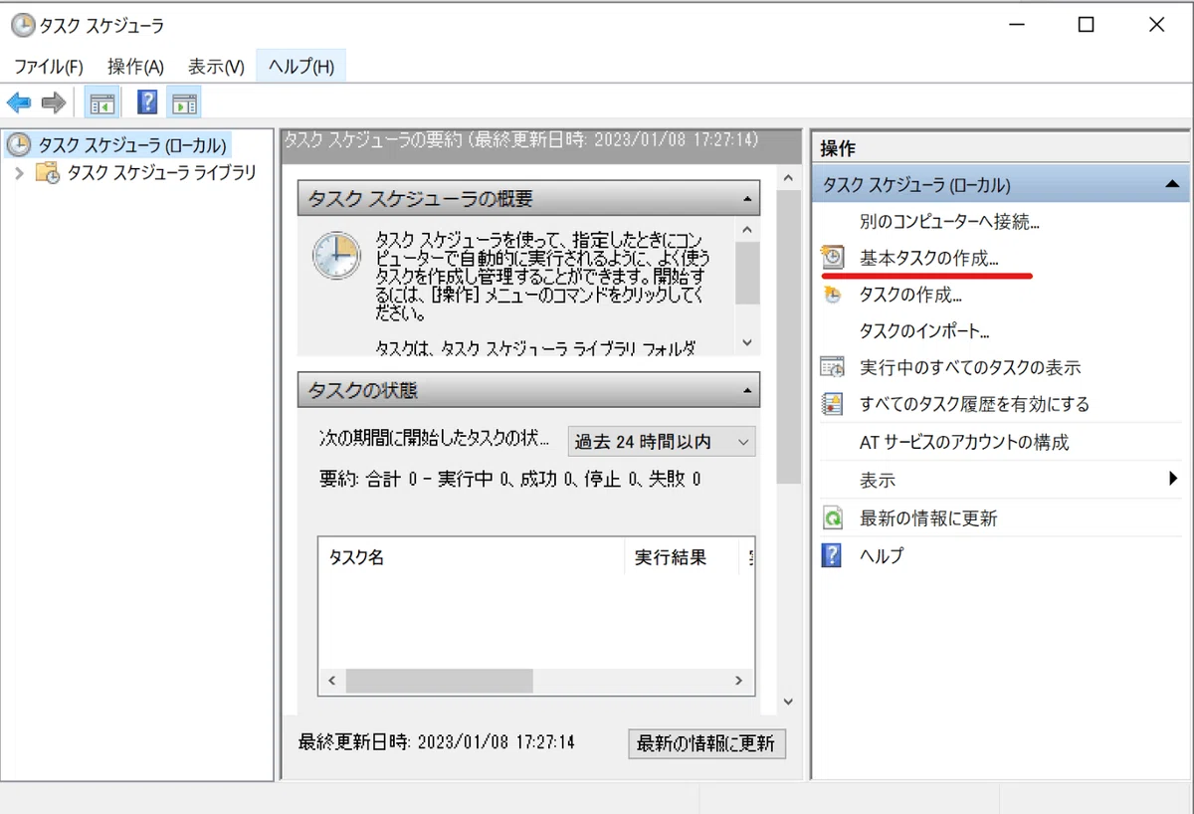Click the Back arrow toolbar icon
Viewport: 1194px width, 814px height.
coord(19,102)
